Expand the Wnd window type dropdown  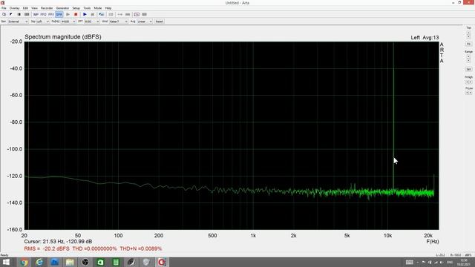(x=119, y=22)
